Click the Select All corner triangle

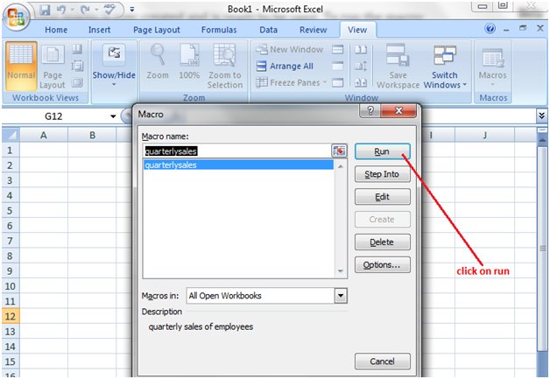(11, 135)
